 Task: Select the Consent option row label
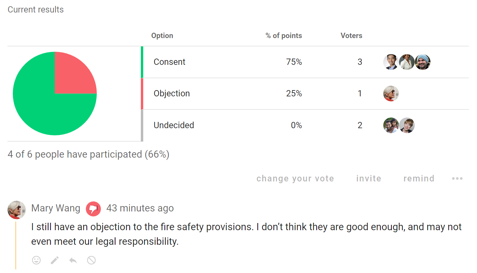pos(169,62)
